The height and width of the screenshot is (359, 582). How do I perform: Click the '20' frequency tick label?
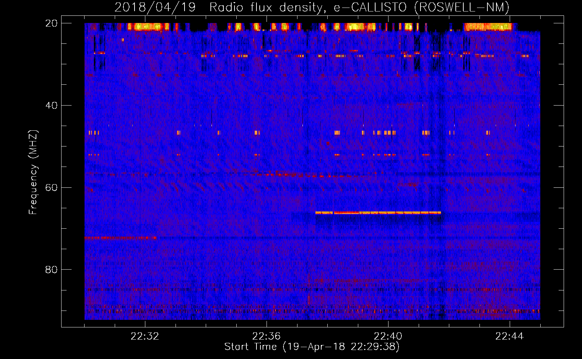click(51, 23)
